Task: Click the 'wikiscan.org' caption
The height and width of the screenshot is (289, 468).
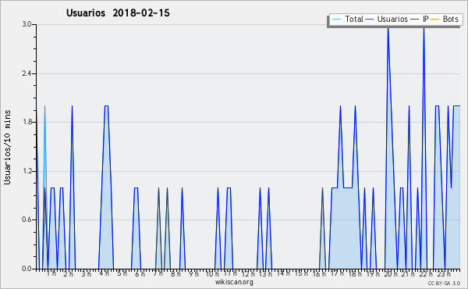Action: coord(234,282)
